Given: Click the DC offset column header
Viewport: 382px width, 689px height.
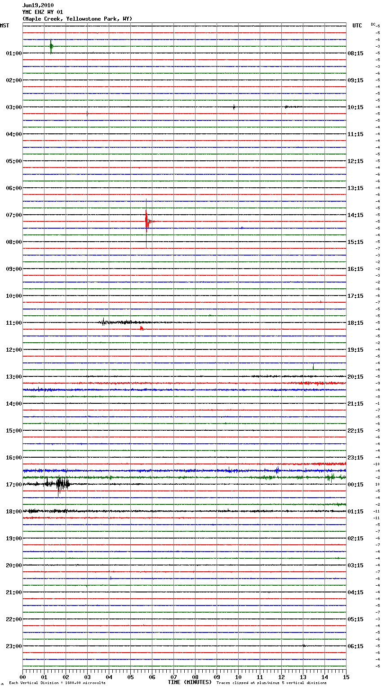Looking at the screenshot, I should 373,24.
